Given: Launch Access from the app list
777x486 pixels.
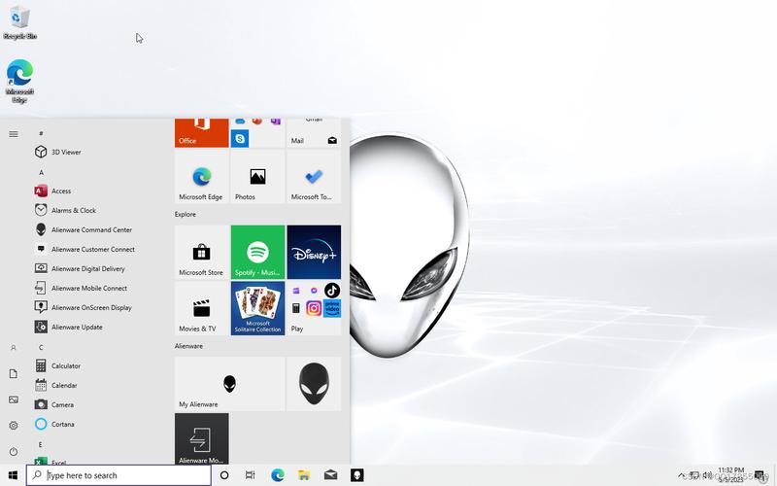Looking at the screenshot, I should pos(99,191).
